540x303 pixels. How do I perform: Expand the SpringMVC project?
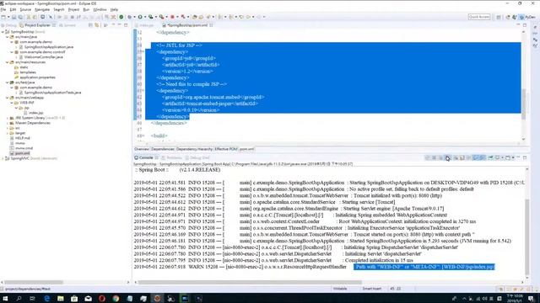click(x=3, y=158)
